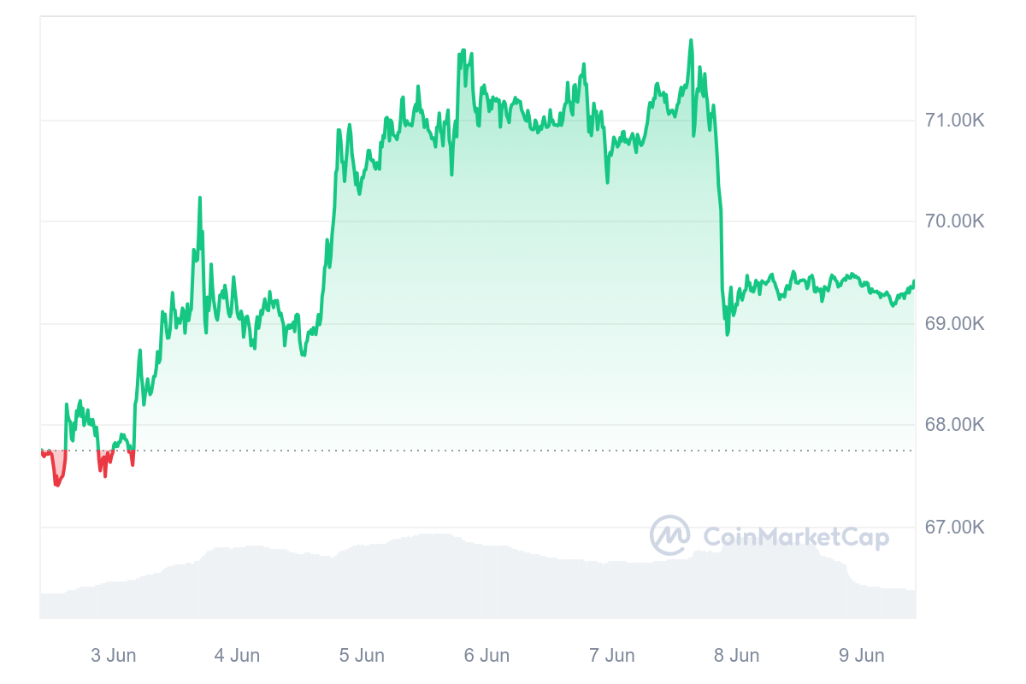Click the lowest point after the sharp drop

pos(728,334)
